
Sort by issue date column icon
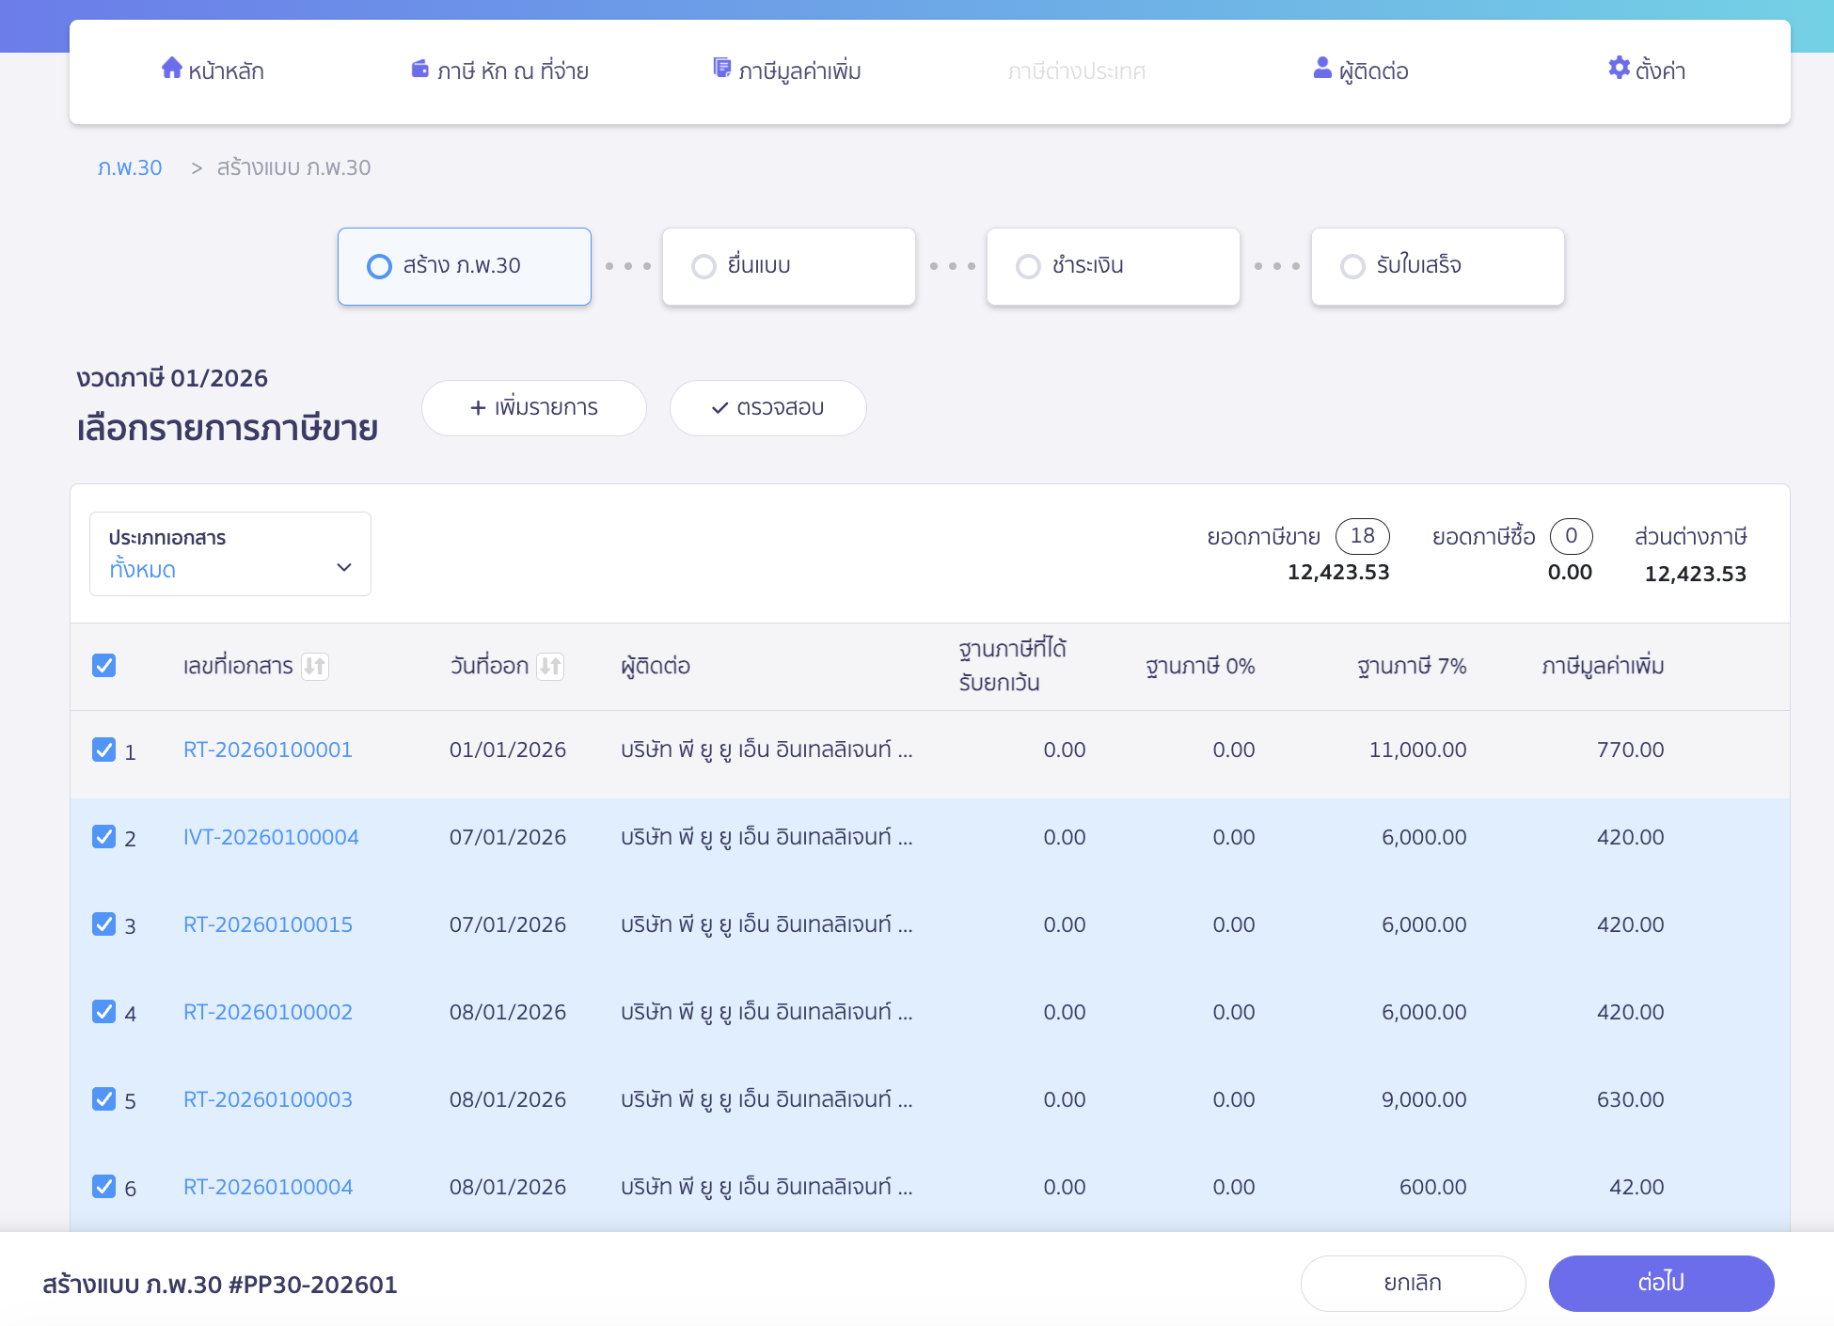point(550,667)
